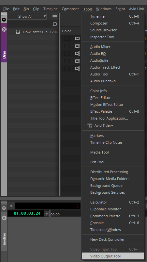The width and height of the screenshot is (147, 262).
Task: Open Effect Editor
Action: tap(113, 98)
